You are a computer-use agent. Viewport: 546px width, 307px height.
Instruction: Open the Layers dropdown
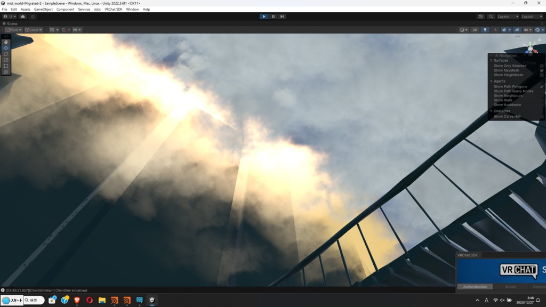508,17
